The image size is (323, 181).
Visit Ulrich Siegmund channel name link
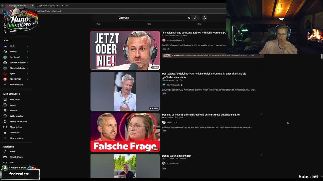click(x=173, y=163)
